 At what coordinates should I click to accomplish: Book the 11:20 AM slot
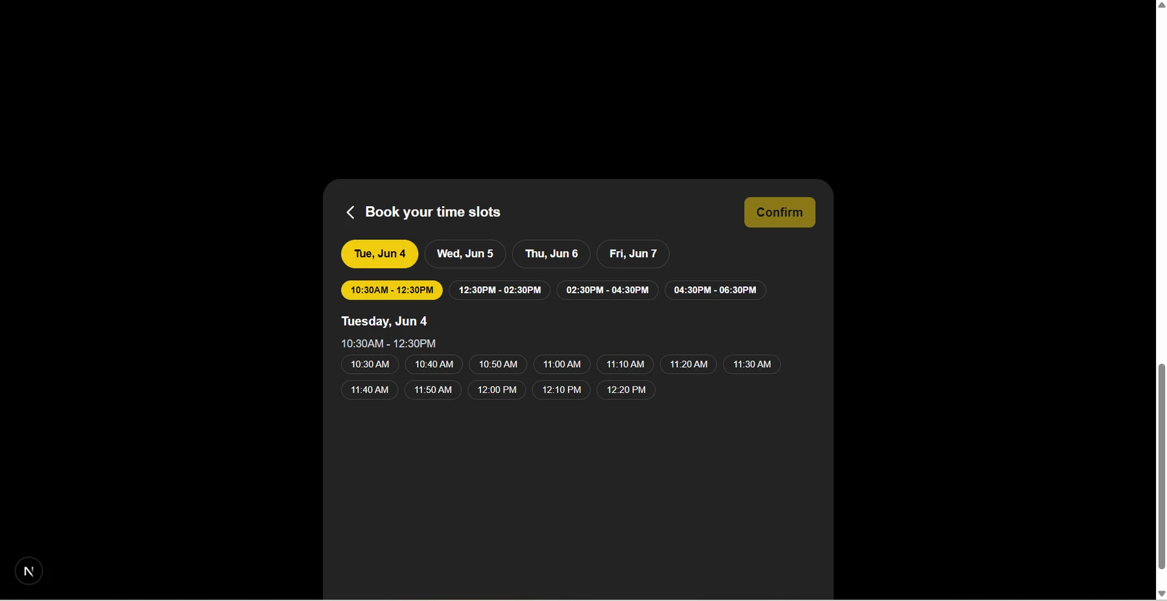click(x=689, y=364)
